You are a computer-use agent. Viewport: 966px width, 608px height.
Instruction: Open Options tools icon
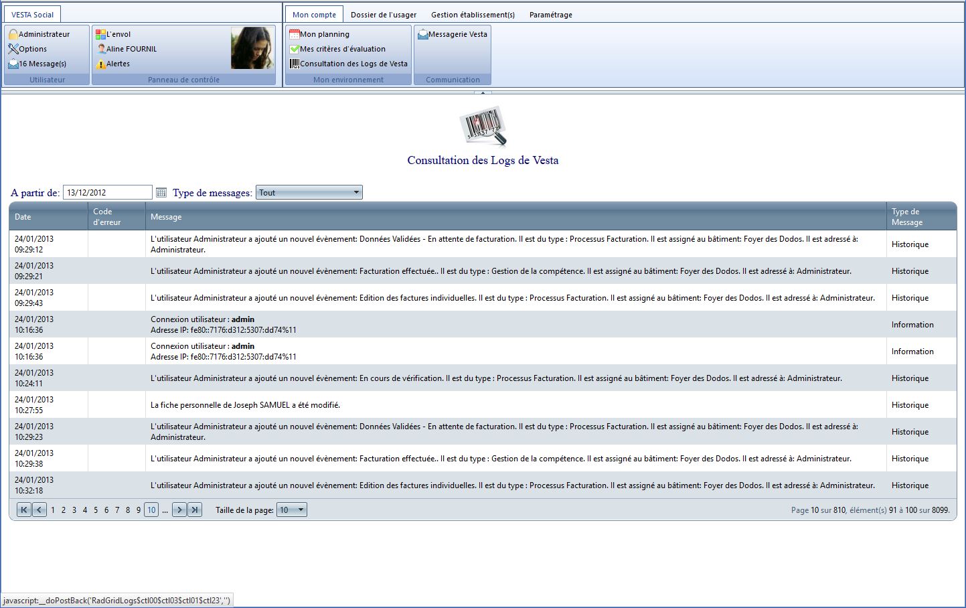13,49
